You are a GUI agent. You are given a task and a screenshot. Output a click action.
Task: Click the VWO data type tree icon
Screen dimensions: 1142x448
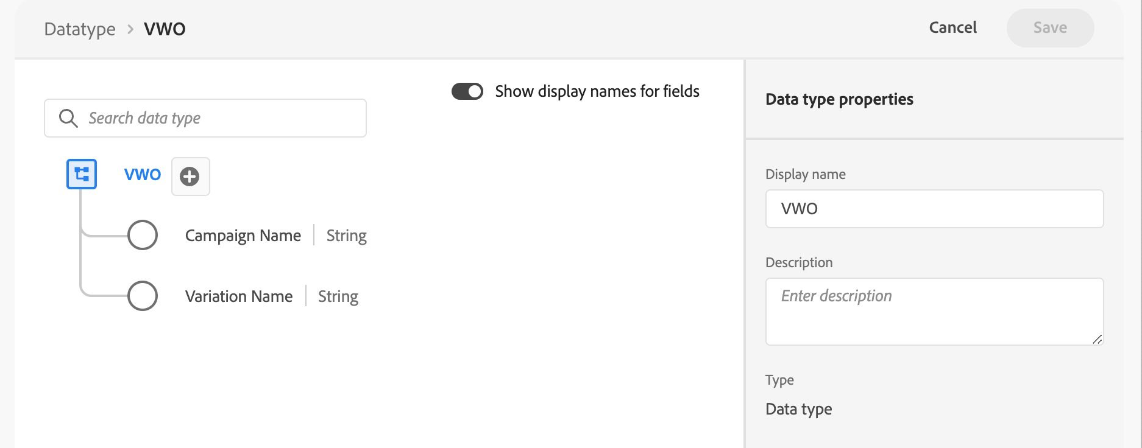pyautogui.click(x=82, y=174)
